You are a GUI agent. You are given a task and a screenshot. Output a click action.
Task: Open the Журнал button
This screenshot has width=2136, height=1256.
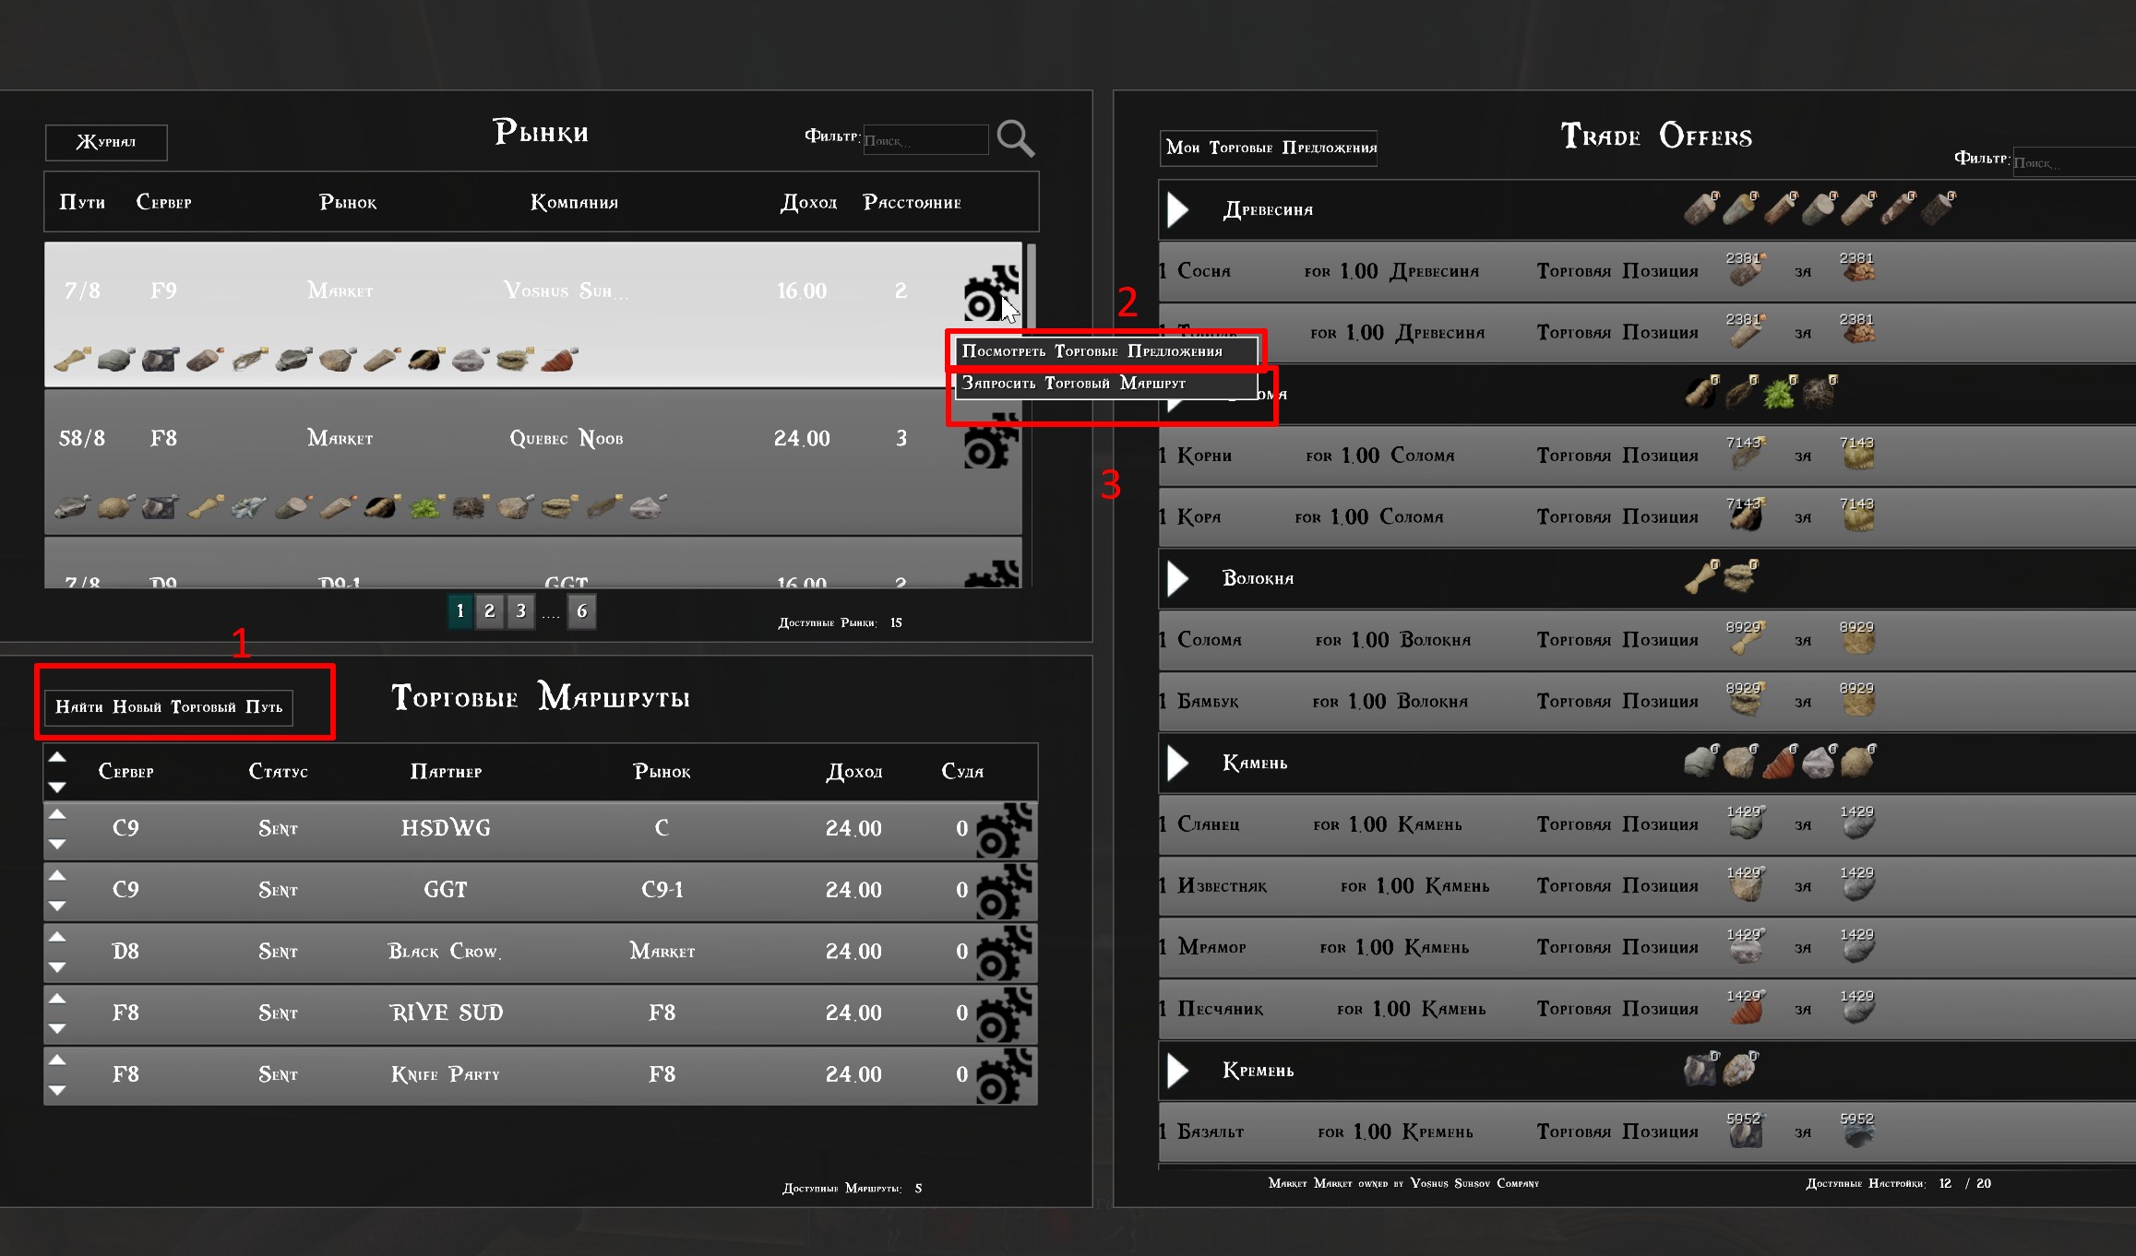point(106,142)
